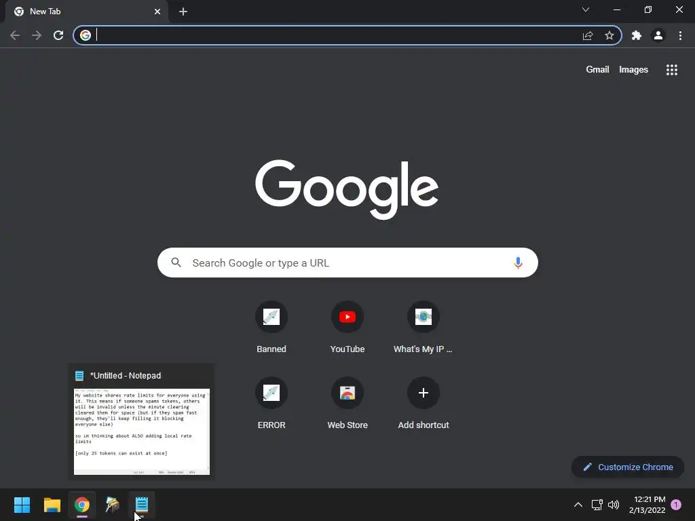Click the Chrome icon in taskbar
The width and height of the screenshot is (695, 521).
[82, 505]
